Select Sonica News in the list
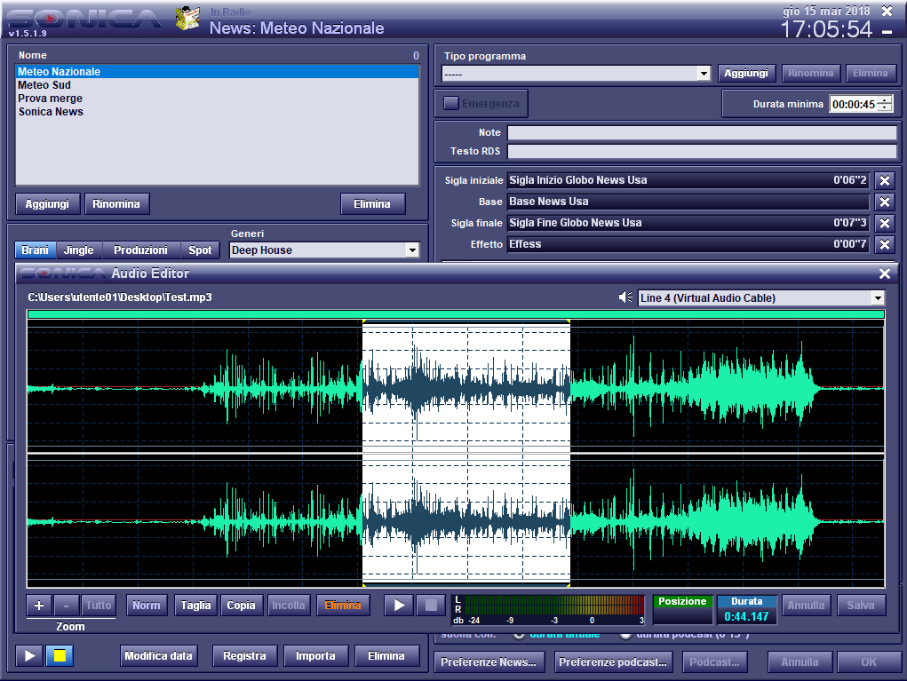Viewport: 907px width, 681px height. (x=217, y=112)
